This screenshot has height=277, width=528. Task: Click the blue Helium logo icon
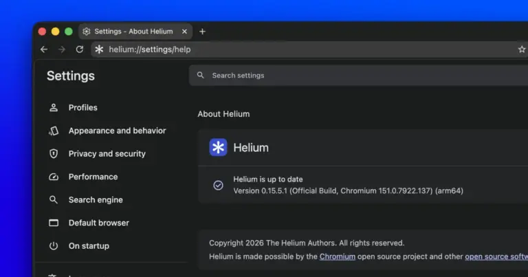(218, 147)
